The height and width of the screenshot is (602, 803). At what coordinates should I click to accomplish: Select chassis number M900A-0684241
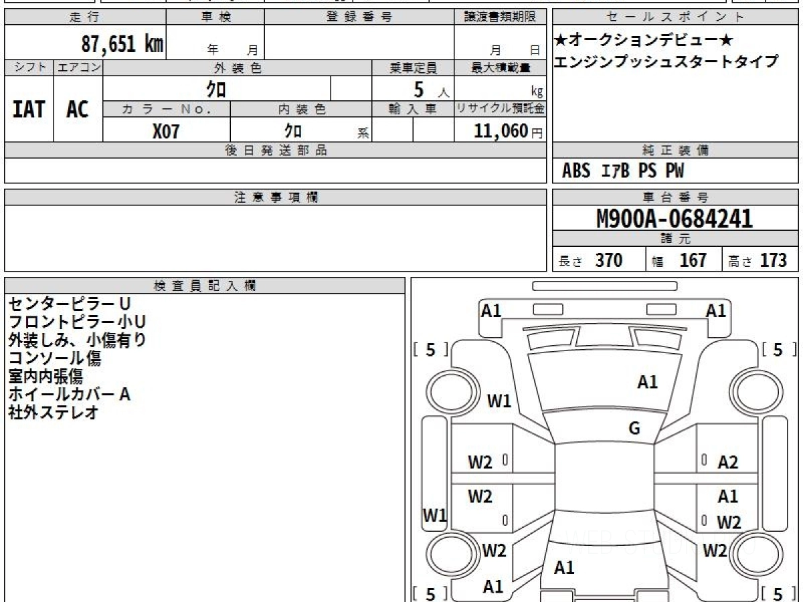pos(675,219)
